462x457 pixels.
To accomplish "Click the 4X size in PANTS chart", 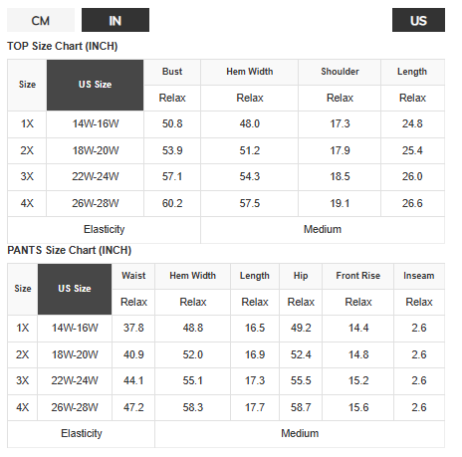I will pos(23,407).
